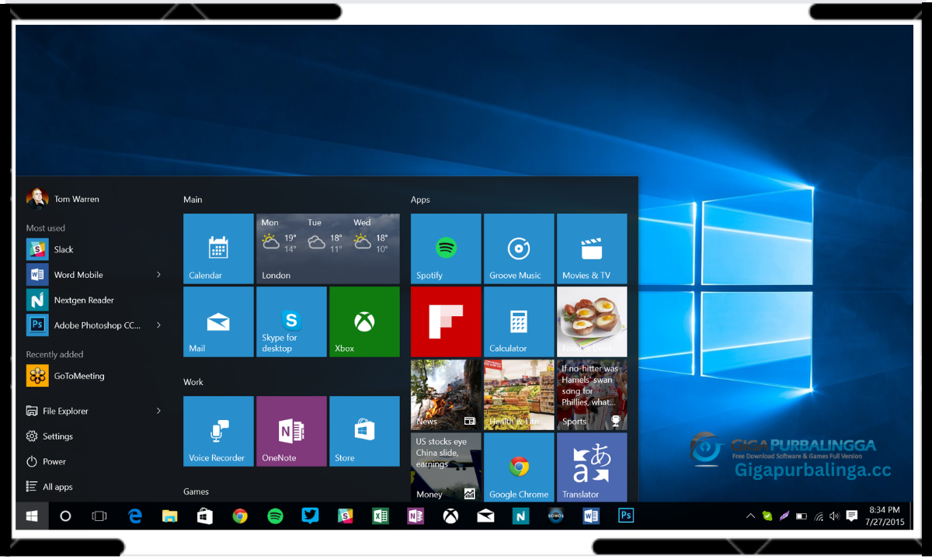
Task: Open the green Xbox tile
Action: click(x=364, y=321)
